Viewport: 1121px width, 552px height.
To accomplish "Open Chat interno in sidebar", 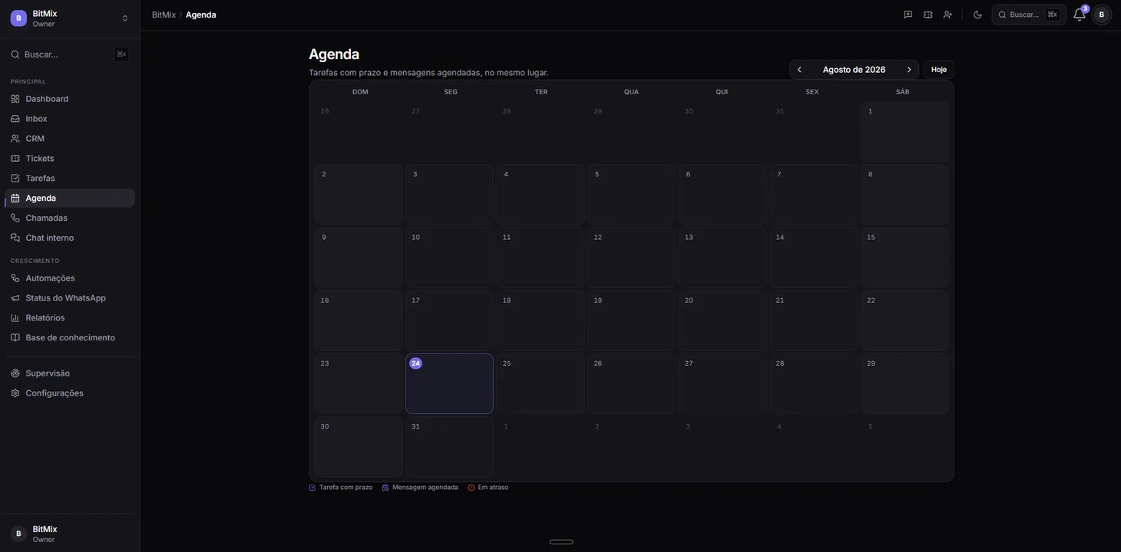I will 70,238.
